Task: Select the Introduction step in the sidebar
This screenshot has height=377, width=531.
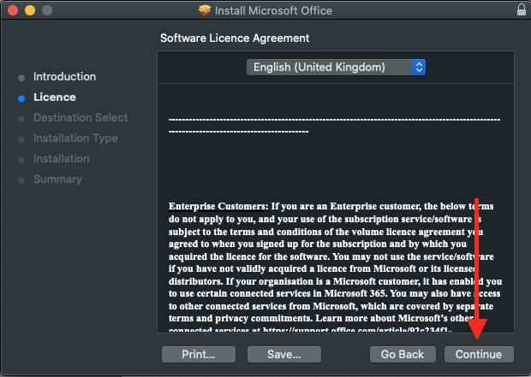Action: pos(64,77)
